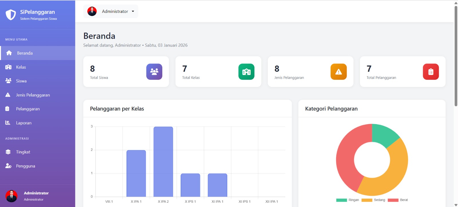Toggle the Berat legend in donut chart
The width and height of the screenshot is (458, 207).
click(398, 200)
